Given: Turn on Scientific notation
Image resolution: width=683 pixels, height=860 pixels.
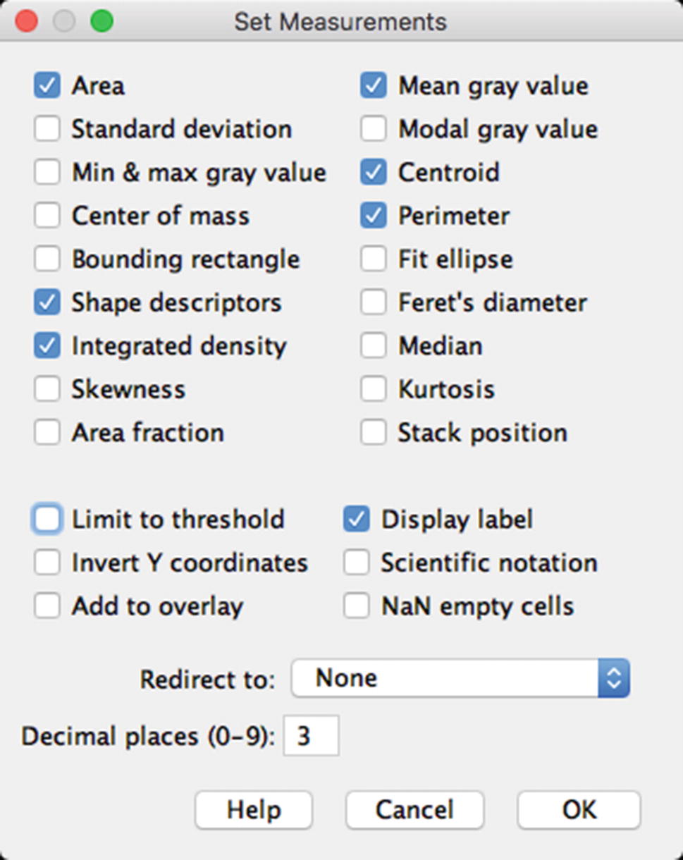Looking at the screenshot, I should pos(357,563).
